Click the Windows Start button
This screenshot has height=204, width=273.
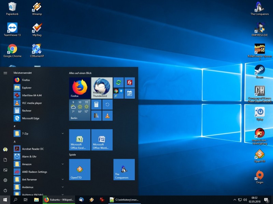pos(5,200)
